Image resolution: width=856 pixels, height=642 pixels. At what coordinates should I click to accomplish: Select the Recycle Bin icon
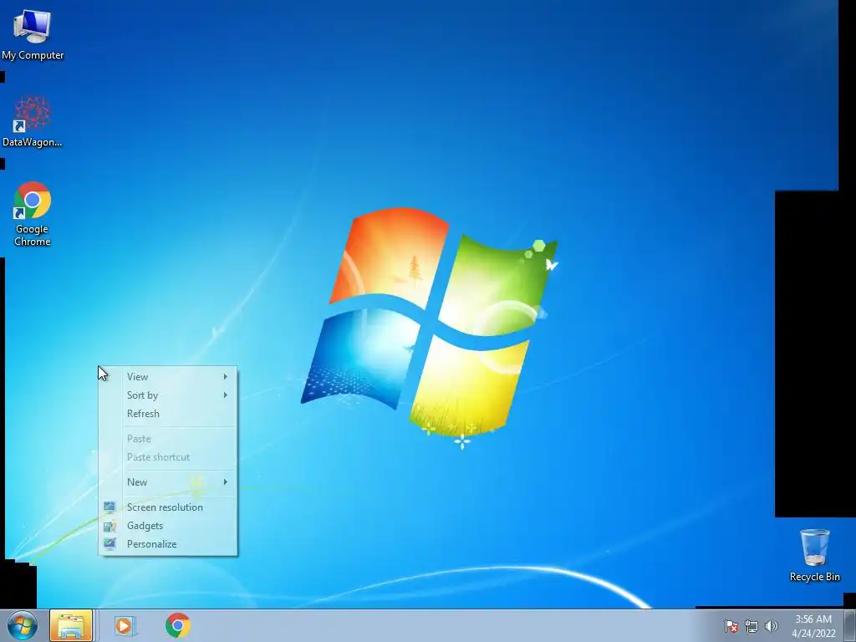[x=814, y=555]
